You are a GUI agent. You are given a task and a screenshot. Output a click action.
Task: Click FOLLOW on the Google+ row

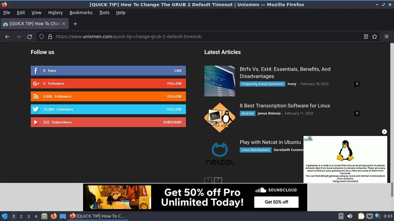coord(174,83)
